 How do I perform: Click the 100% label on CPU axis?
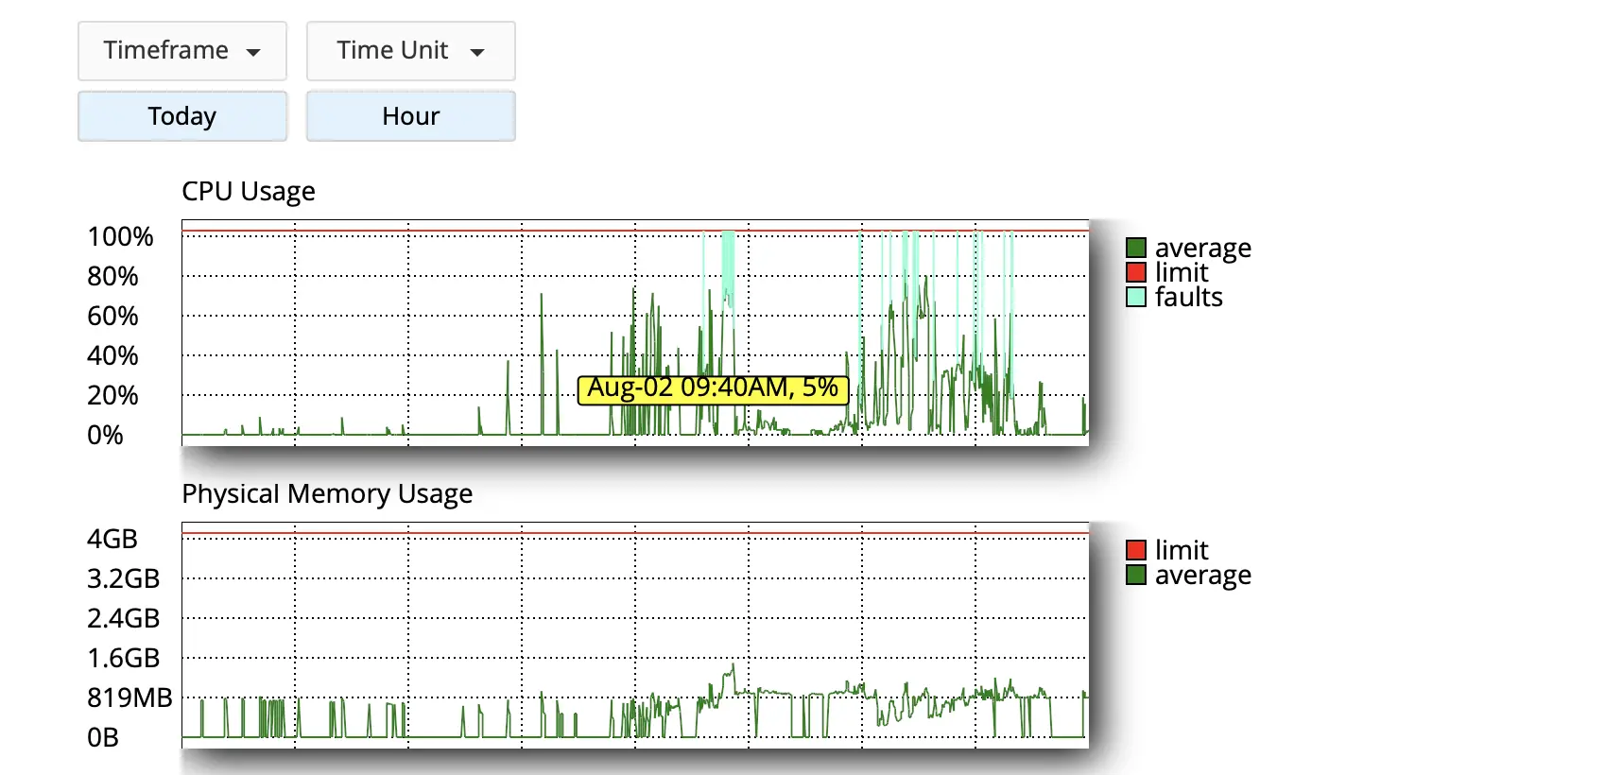120,236
